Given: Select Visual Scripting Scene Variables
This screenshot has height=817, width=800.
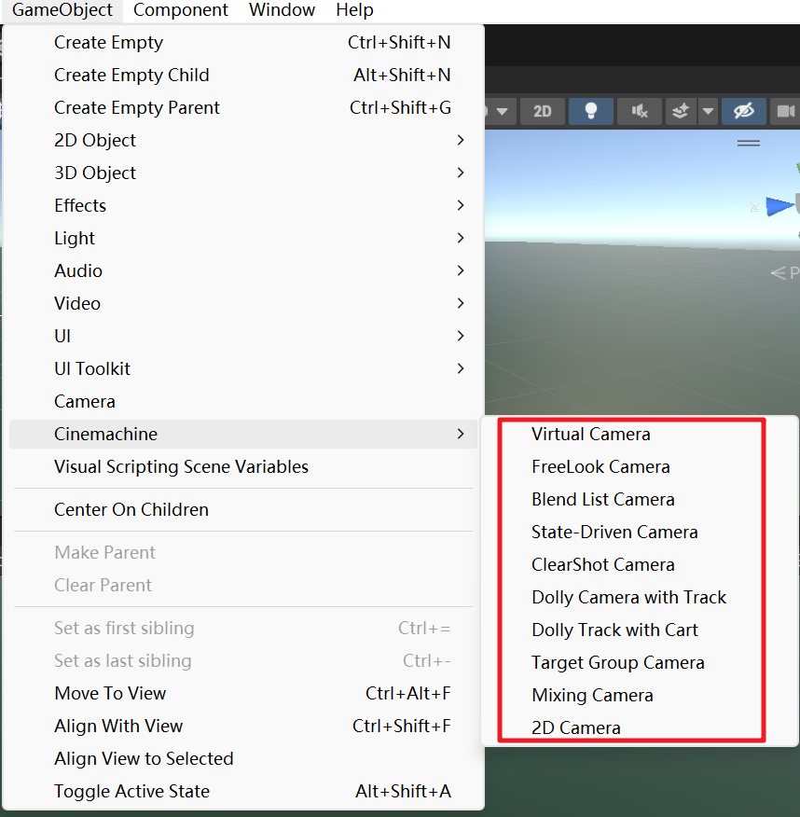Looking at the screenshot, I should pos(243,467).
